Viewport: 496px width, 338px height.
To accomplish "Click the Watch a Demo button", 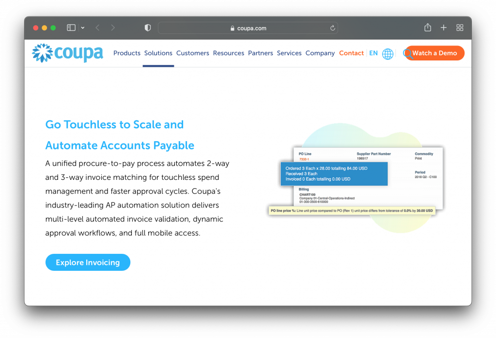I will pos(434,53).
